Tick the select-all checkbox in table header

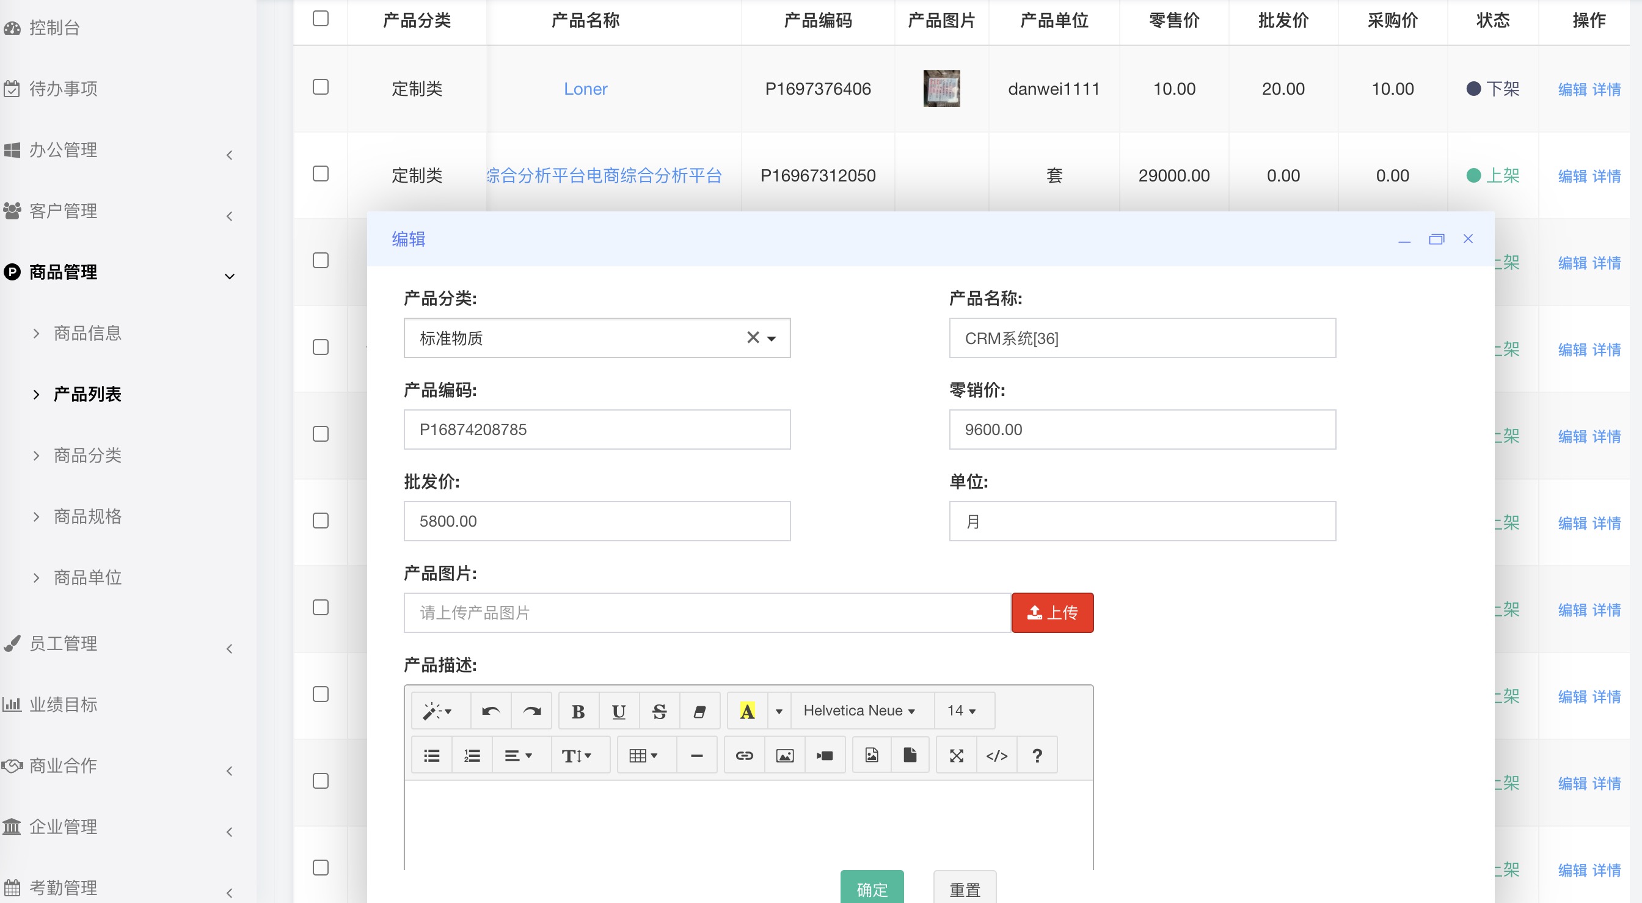(x=321, y=18)
